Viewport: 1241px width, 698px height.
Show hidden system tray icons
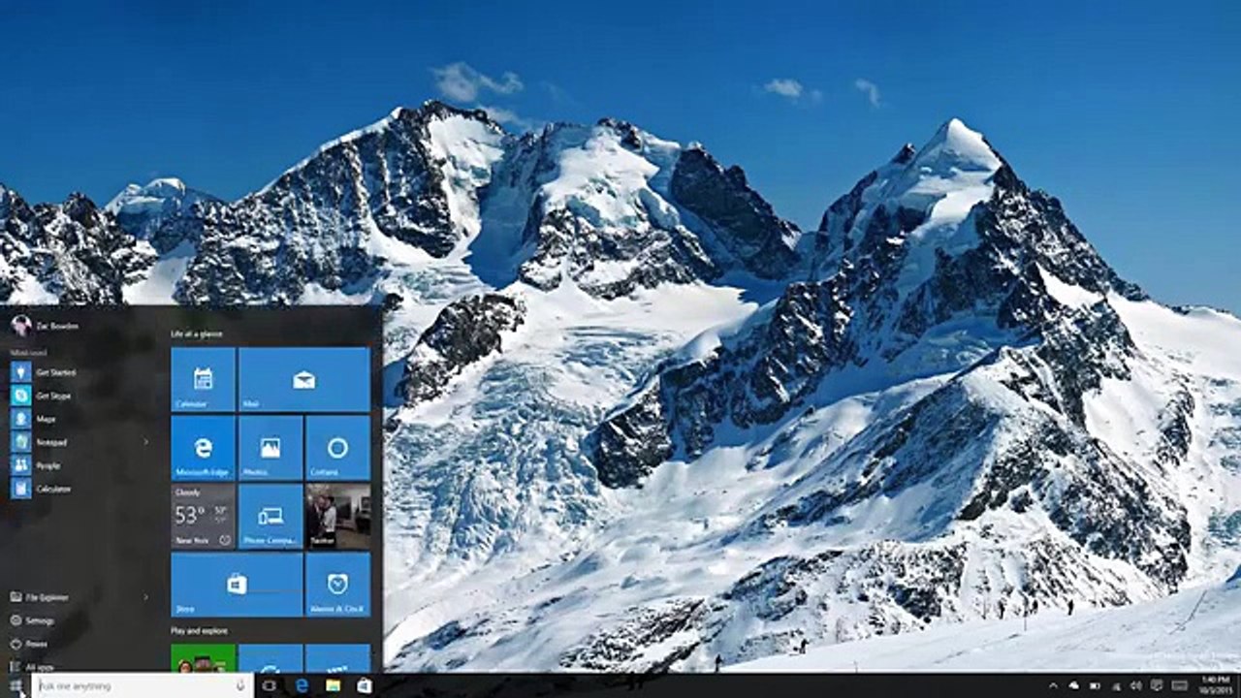coord(1053,685)
